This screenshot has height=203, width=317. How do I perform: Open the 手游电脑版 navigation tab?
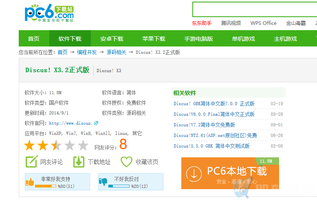(x=199, y=38)
